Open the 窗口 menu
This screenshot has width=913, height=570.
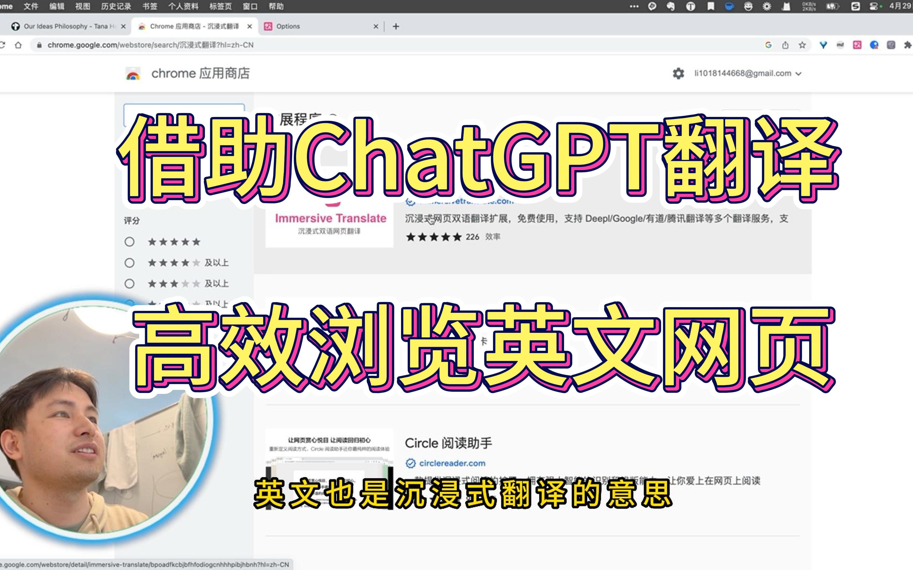point(250,6)
